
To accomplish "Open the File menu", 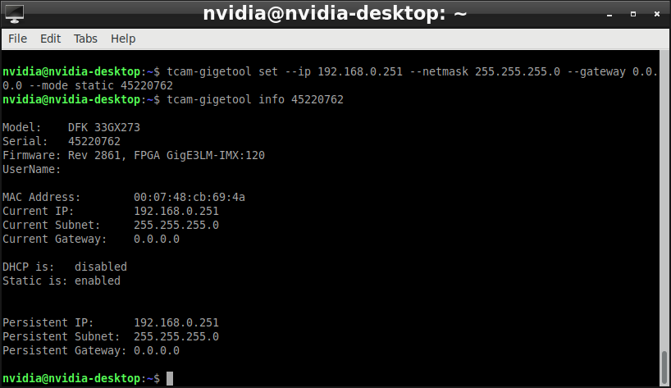I will tap(17, 39).
